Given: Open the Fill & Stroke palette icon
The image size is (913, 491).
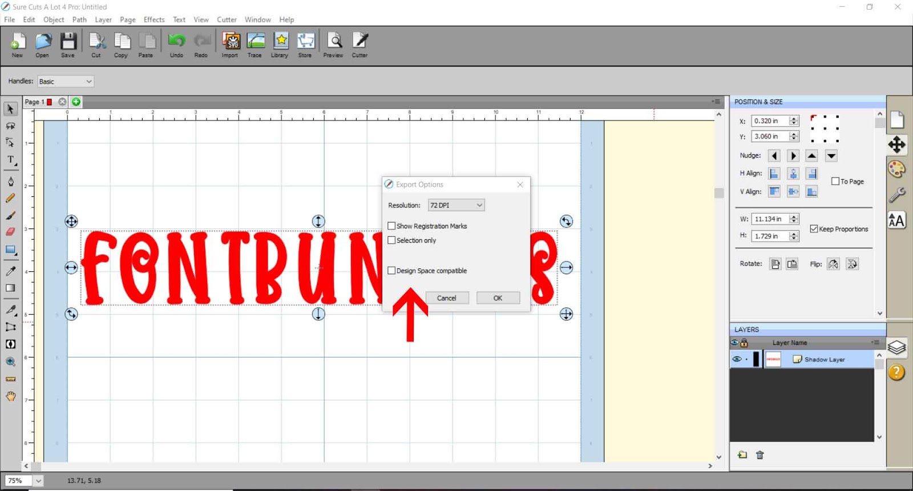Looking at the screenshot, I should [896, 170].
